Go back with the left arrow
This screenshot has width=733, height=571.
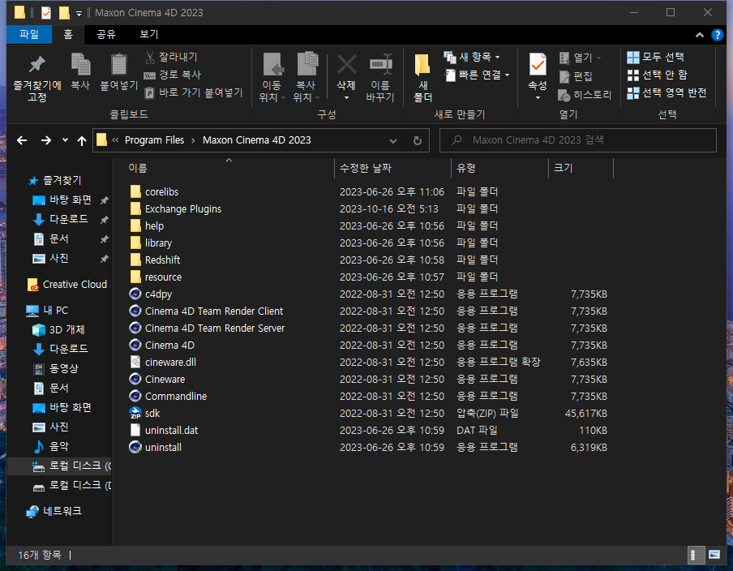pos(22,140)
